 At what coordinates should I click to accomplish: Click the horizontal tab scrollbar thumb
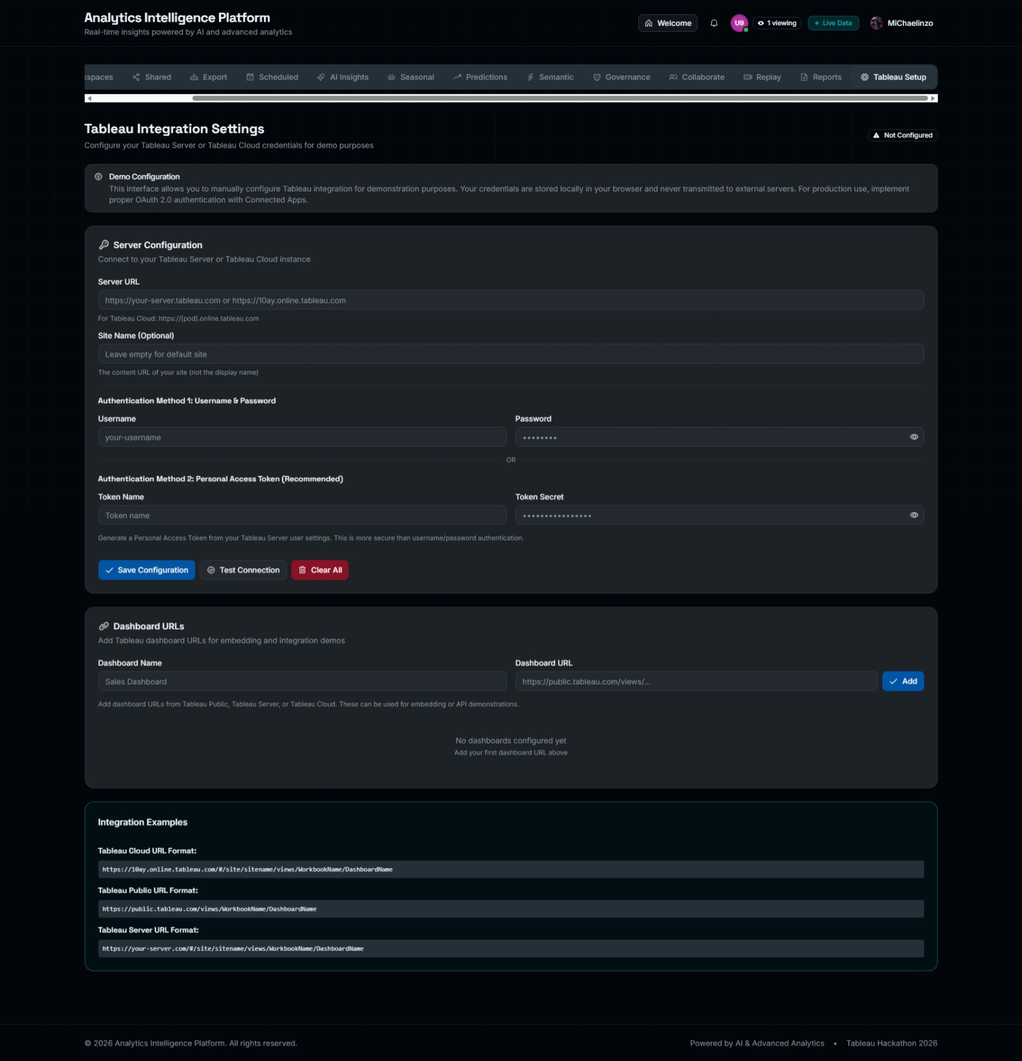click(560, 98)
